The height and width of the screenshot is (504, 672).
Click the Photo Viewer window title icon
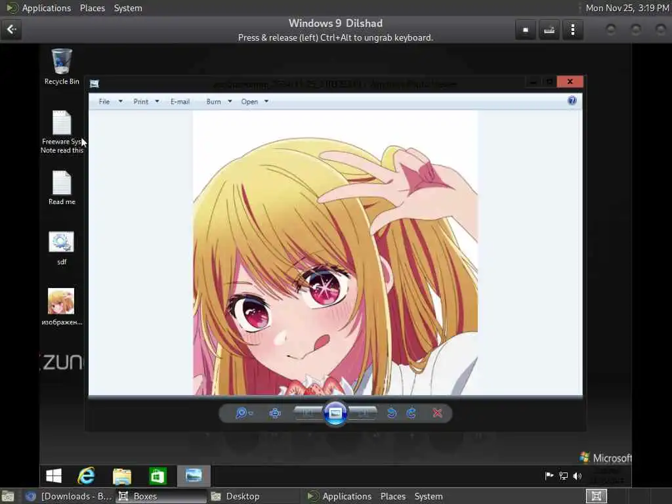(x=94, y=83)
